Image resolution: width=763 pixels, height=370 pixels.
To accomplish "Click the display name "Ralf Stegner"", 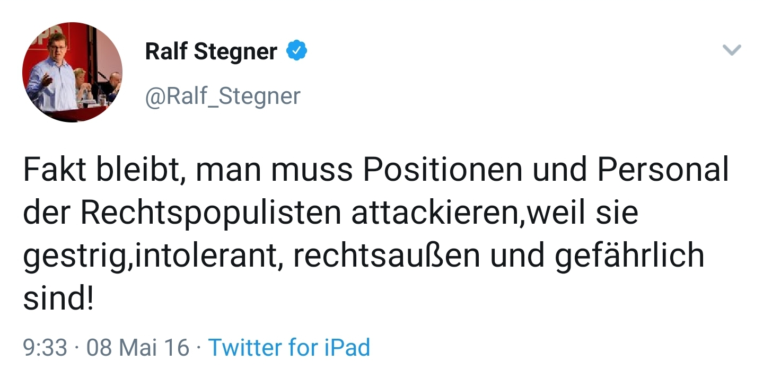I will click(x=211, y=51).
